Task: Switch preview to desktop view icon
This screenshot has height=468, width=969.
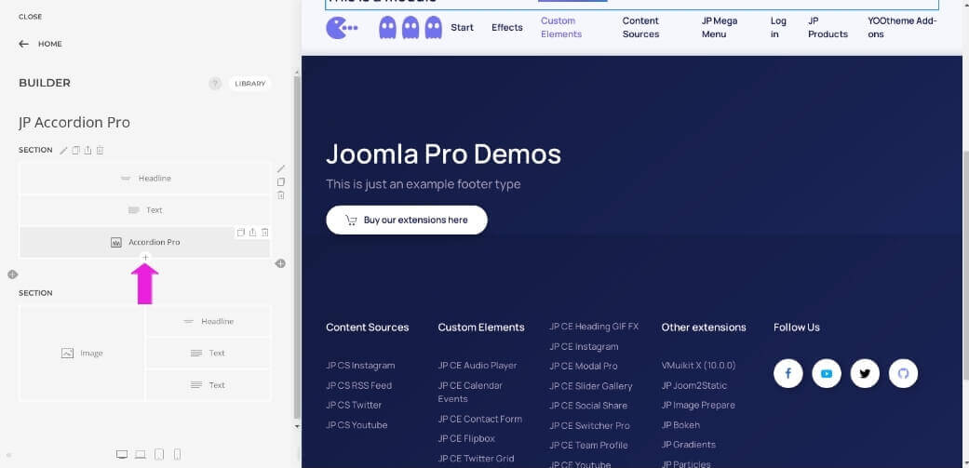Action: point(122,454)
